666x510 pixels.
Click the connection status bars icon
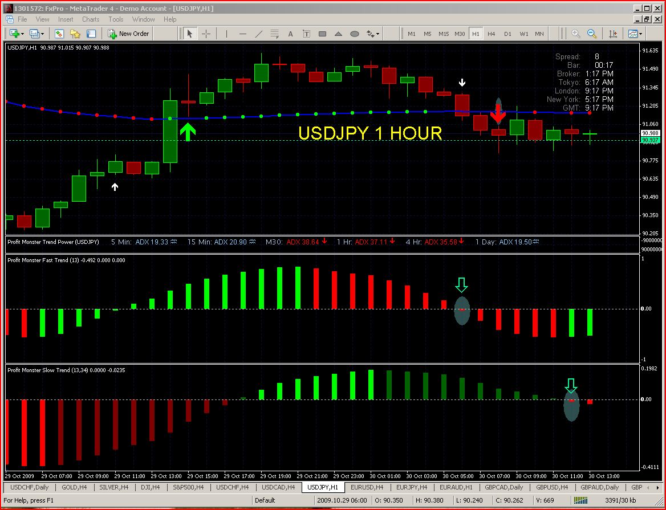coord(580,500)
